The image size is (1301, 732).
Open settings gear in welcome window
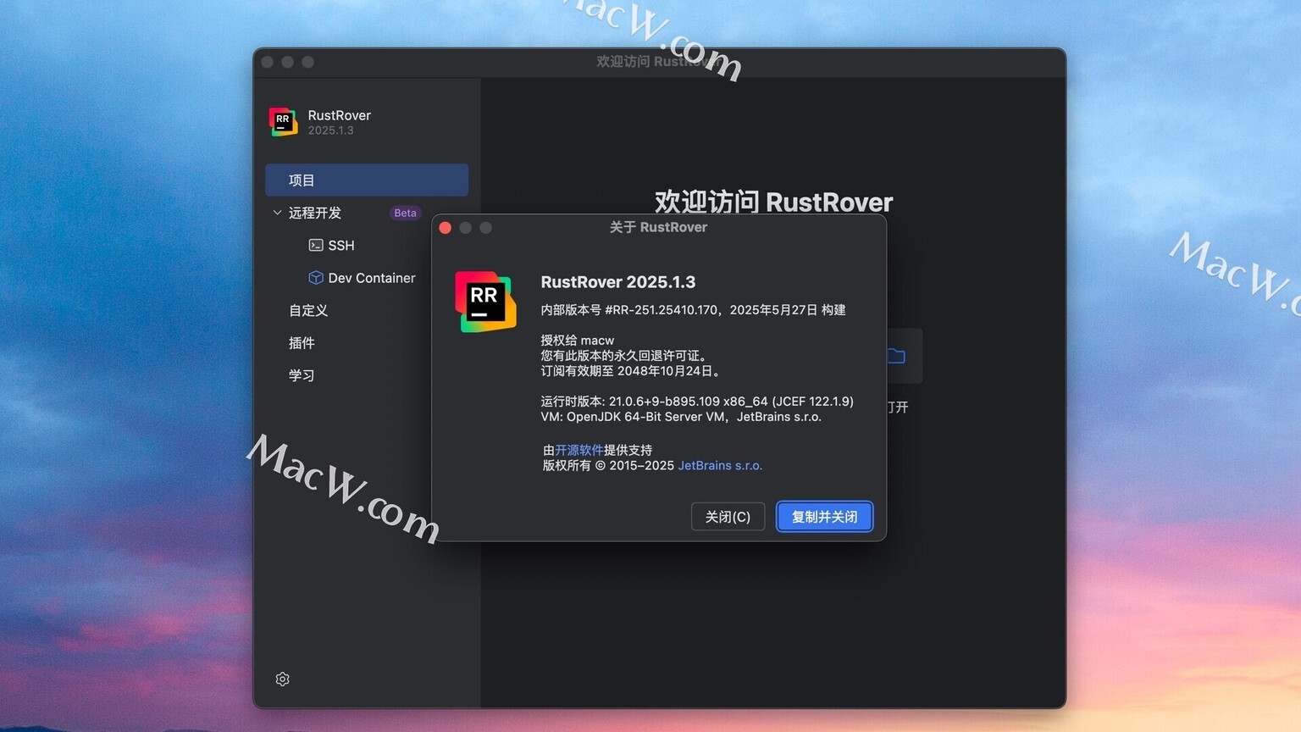[x=283, y=679]
